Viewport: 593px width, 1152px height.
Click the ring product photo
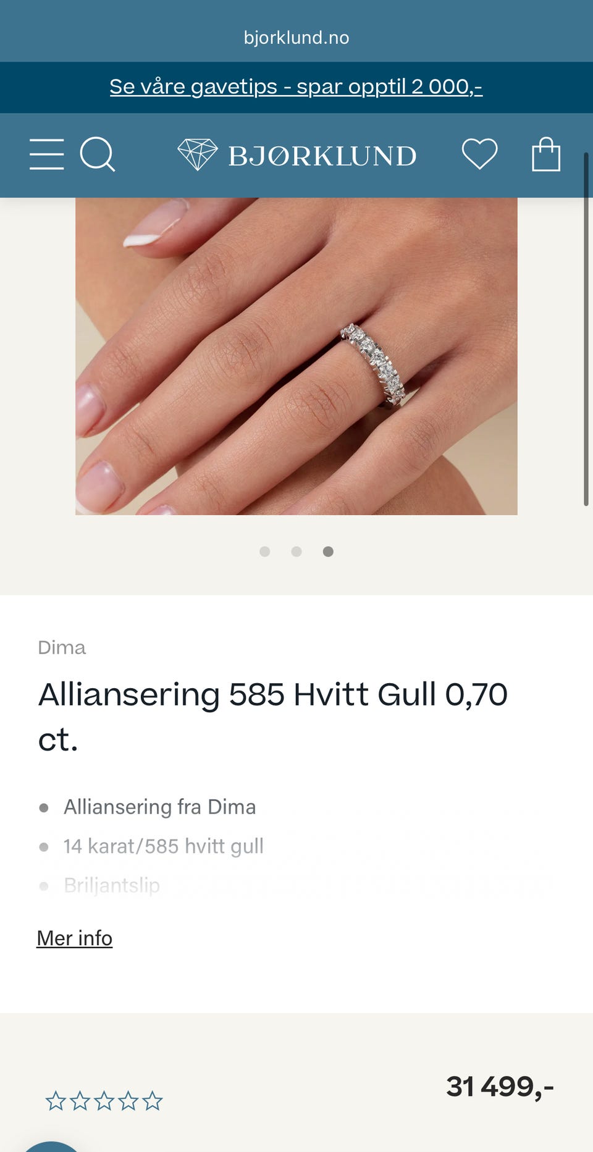[x=296, y=356]
